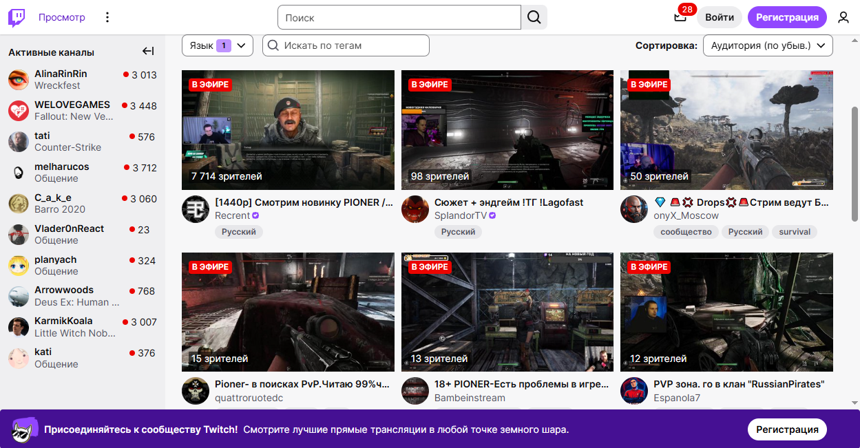Click the Twitch mascot icon in banner
Viewport: 860px width, 448px height.
click(25, 429)
